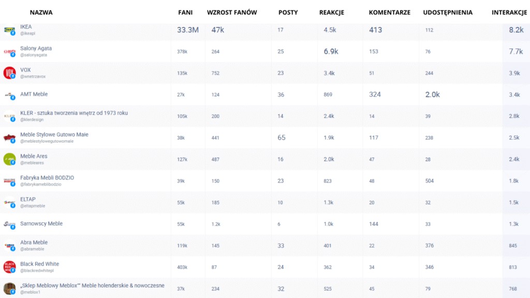Screen dimensions: 530x298
Task: Click the ELTAP page name
Action: pos(28,199)
